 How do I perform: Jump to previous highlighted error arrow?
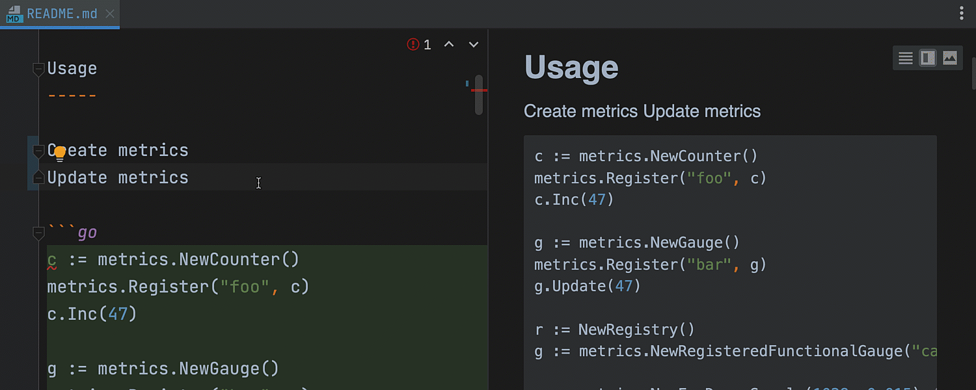[449, 44]
